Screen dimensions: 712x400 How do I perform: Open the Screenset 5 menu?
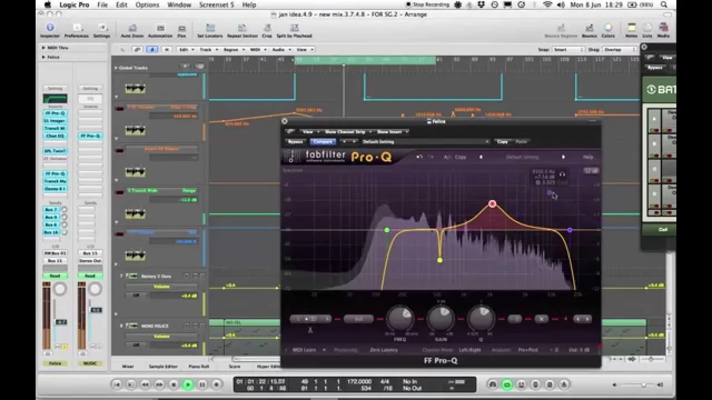[x=217, y=4]
